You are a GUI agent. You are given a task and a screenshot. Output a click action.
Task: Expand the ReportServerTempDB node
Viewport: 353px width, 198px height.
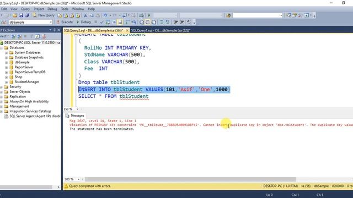coord(6,73)
